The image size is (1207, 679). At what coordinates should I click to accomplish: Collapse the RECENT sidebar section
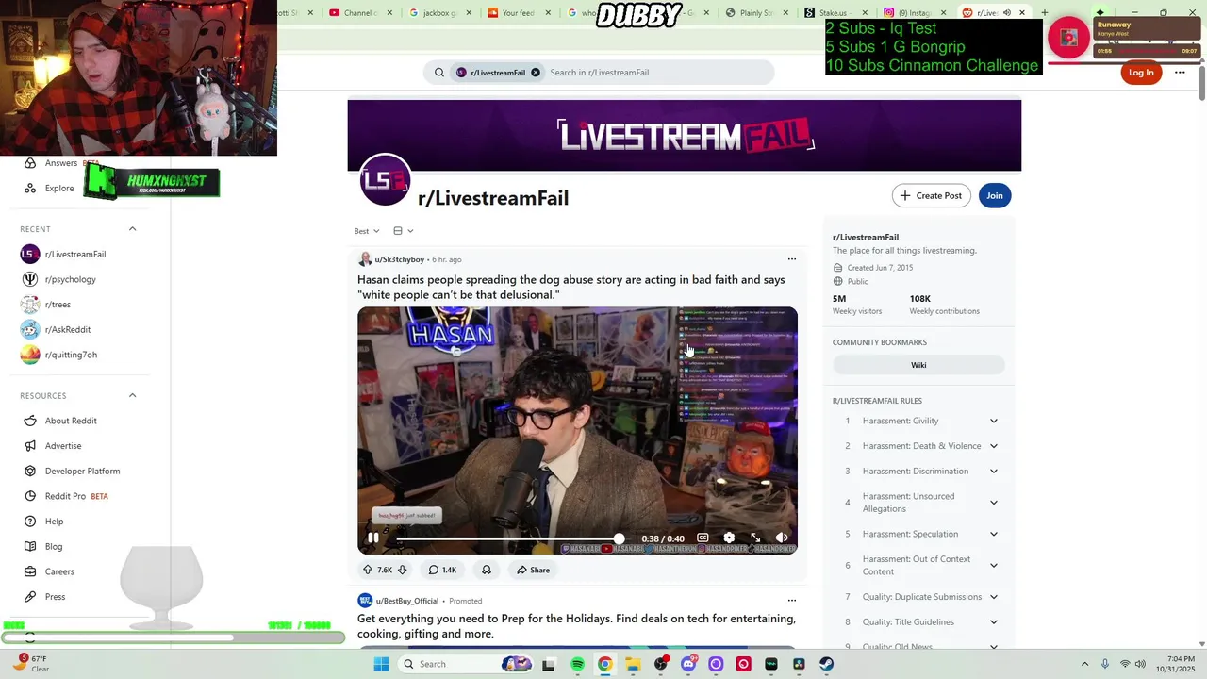tap(133, 229)
